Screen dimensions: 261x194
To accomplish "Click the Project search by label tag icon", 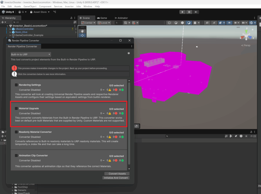I will coord(236,136).
